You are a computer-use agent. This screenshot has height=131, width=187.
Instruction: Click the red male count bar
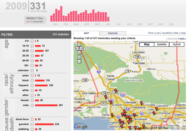(46, 105)
